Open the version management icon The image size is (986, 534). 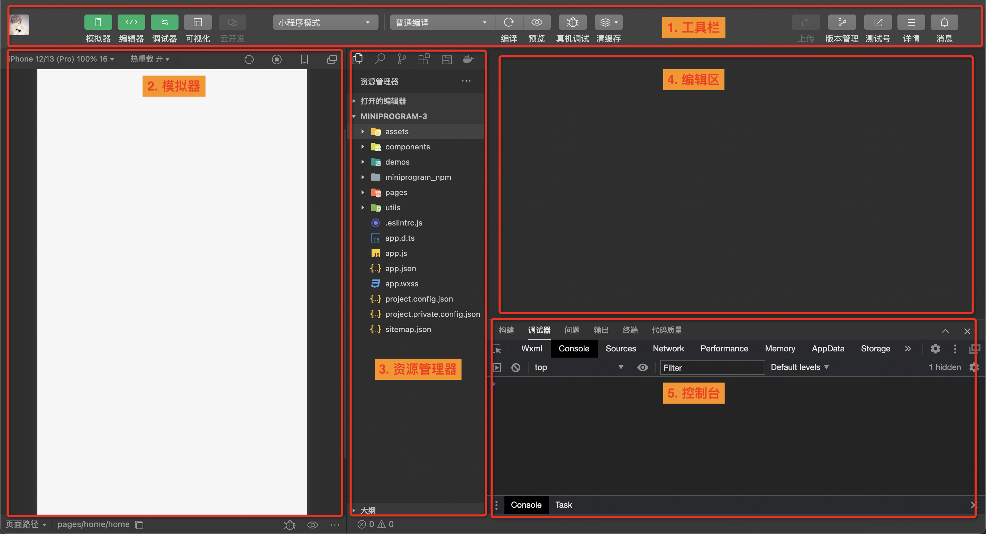(842, 22)
